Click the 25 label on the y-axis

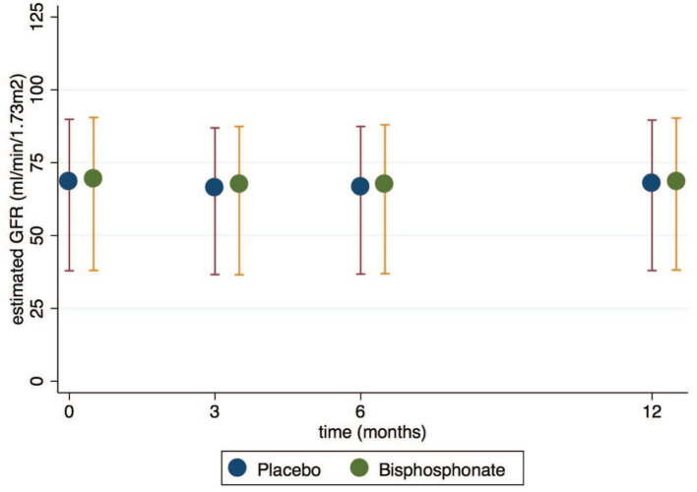(39, 308)
